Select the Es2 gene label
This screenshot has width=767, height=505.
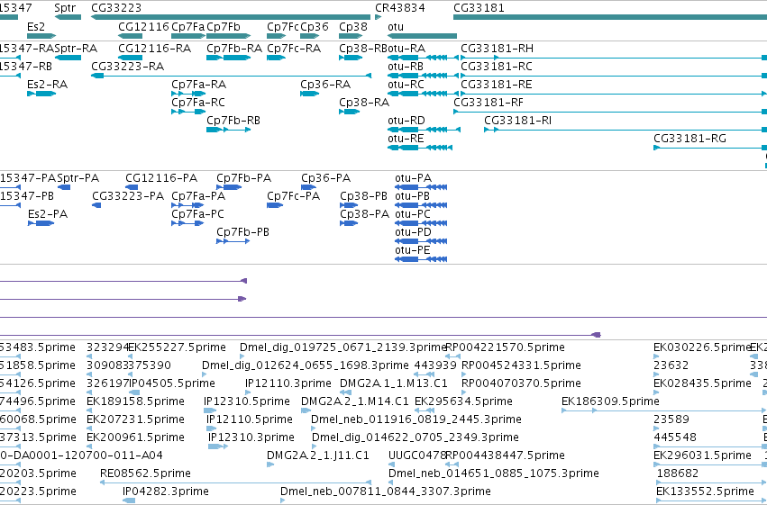(x=36, y=26)
